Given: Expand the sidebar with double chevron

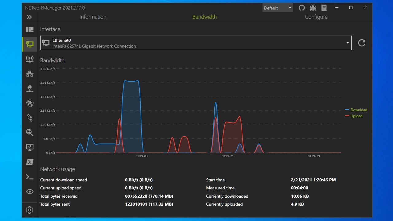Looking at the screenshot, I should tap(29, 17).
